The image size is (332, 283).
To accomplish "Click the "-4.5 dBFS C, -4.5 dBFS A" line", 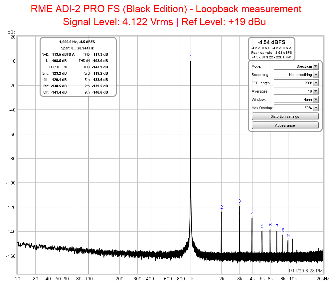I will 271,48.
